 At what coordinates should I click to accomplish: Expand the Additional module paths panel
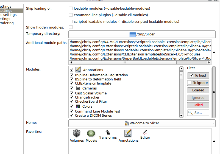click(x=214, y=52)
